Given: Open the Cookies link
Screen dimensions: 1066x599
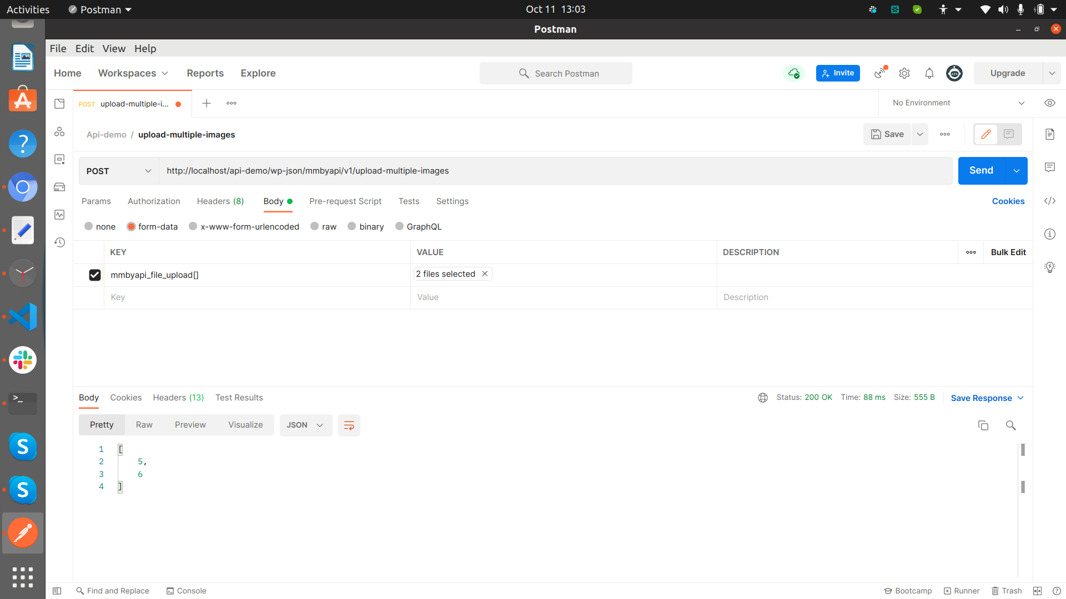Looking at the screenshot, I should [1008, 201].
